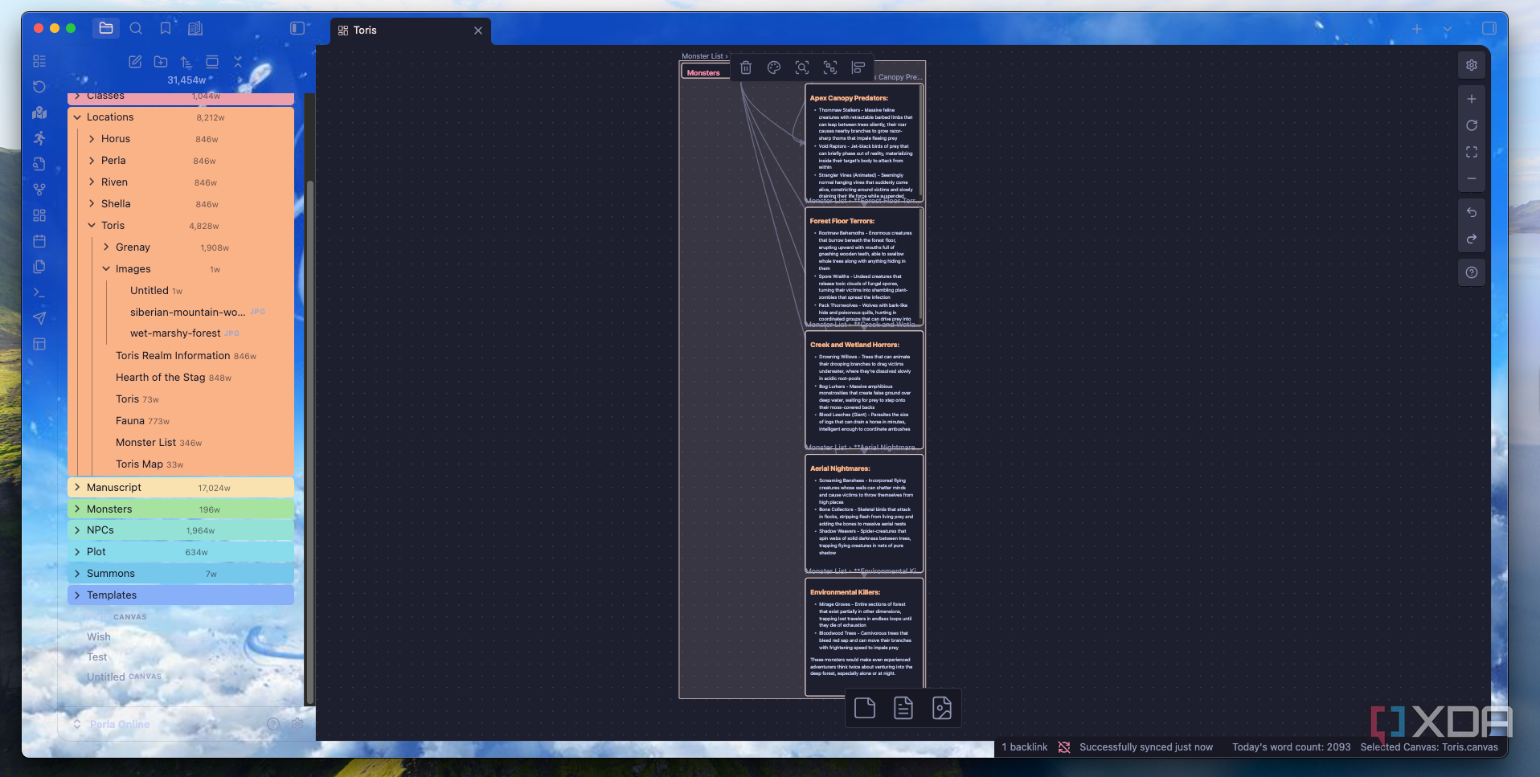Open wet-marshy-forest image file
1540x777 pixels.
(x=175, y=333)
